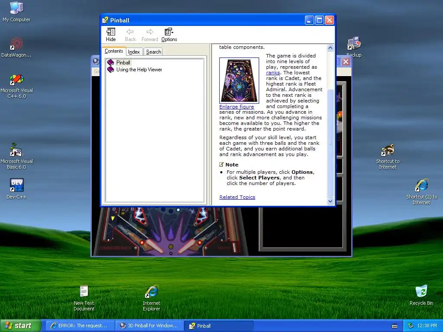
Task: Click the 12:38 PM taskbar clock
Action: [427, 326]
